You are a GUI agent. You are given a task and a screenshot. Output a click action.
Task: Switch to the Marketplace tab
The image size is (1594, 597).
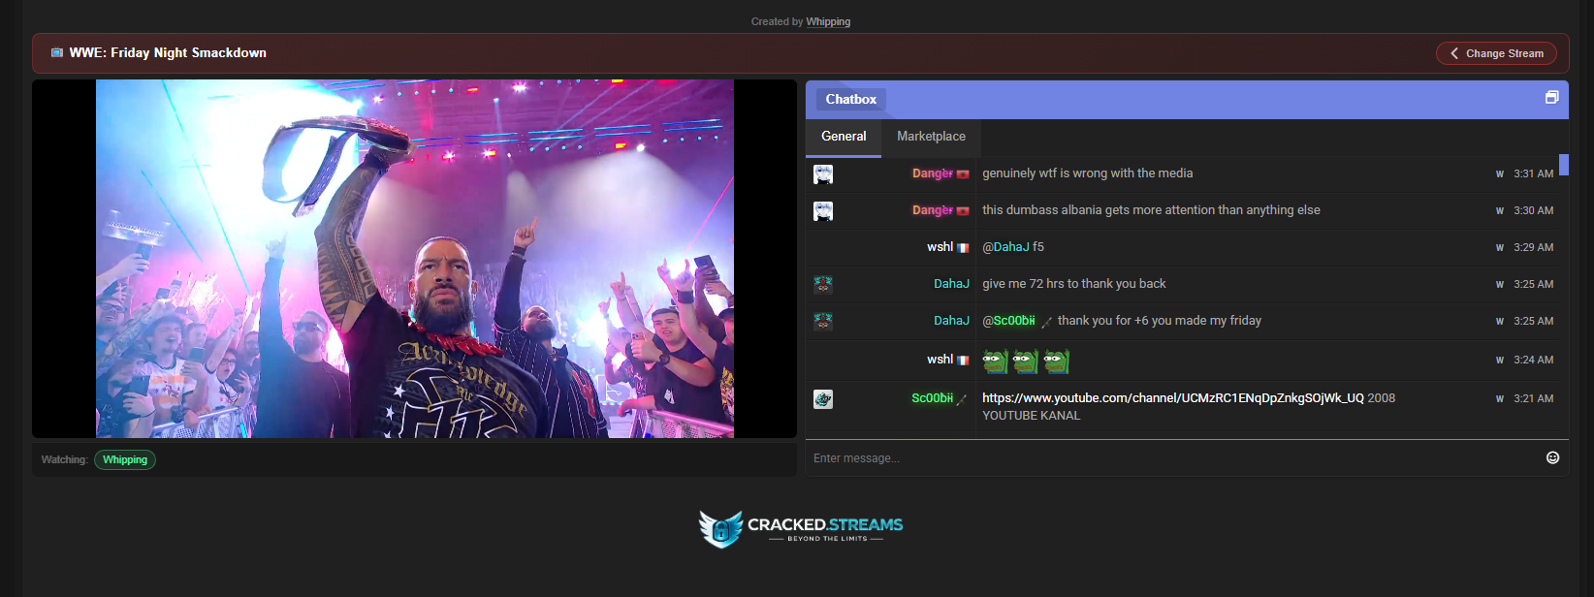tap(931, 137)
